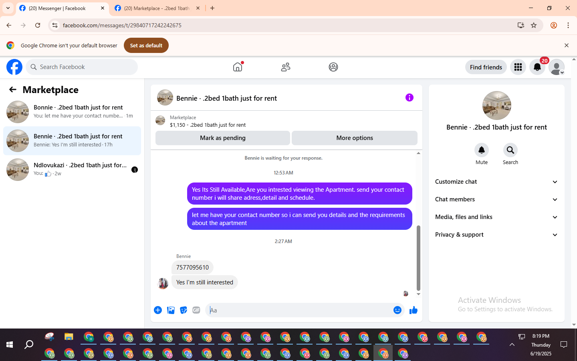Screen dimensions: 577x361
Task: Select Bennie's conversation in the list
Action: tap(72, 141)
